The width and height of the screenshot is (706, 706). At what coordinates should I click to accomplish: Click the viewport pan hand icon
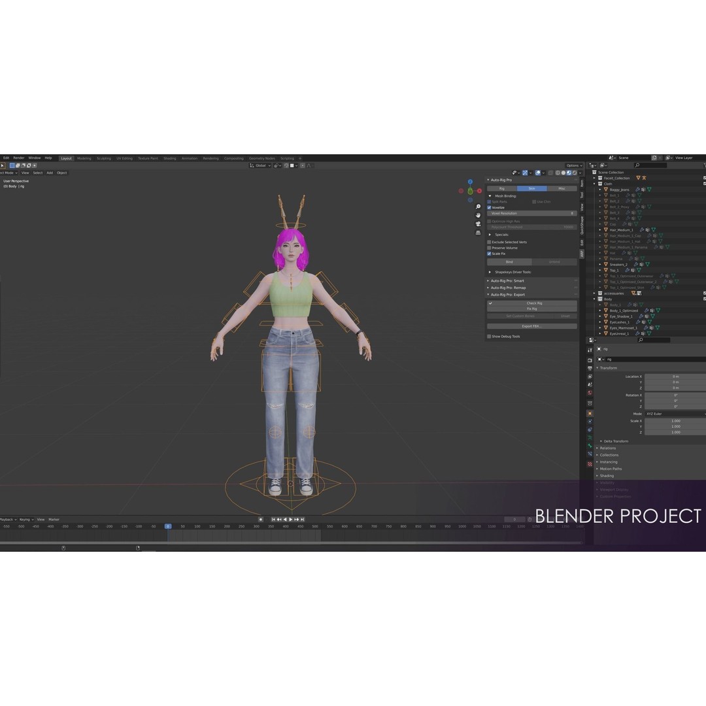(478, 215)
